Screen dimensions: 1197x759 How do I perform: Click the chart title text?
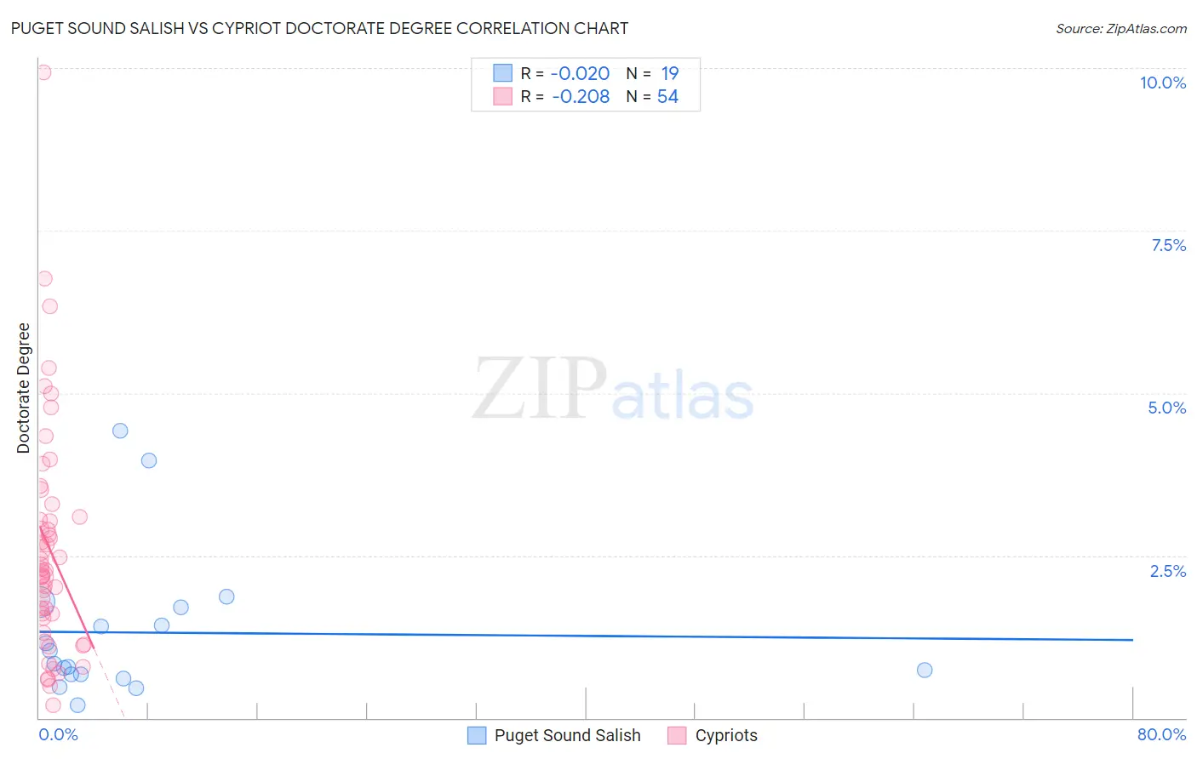tap(319, 28)
